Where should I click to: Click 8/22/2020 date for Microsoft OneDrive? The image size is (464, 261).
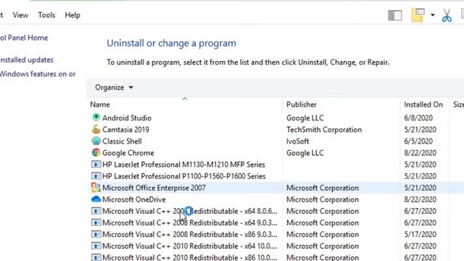click(420, 199)
